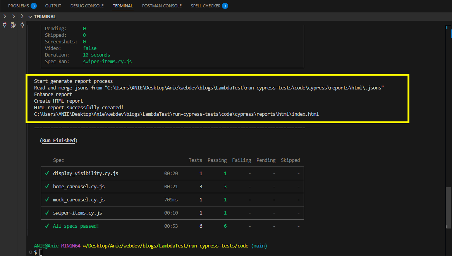Switch to the OUTPUT tab
The image size is (452, 256).
53,6
